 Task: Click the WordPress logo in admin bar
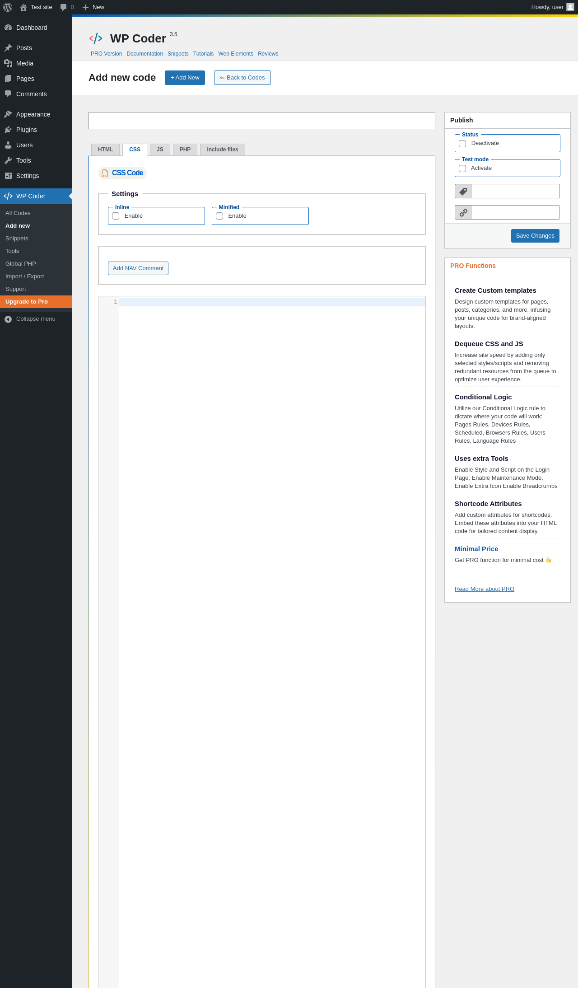point(8,7)
